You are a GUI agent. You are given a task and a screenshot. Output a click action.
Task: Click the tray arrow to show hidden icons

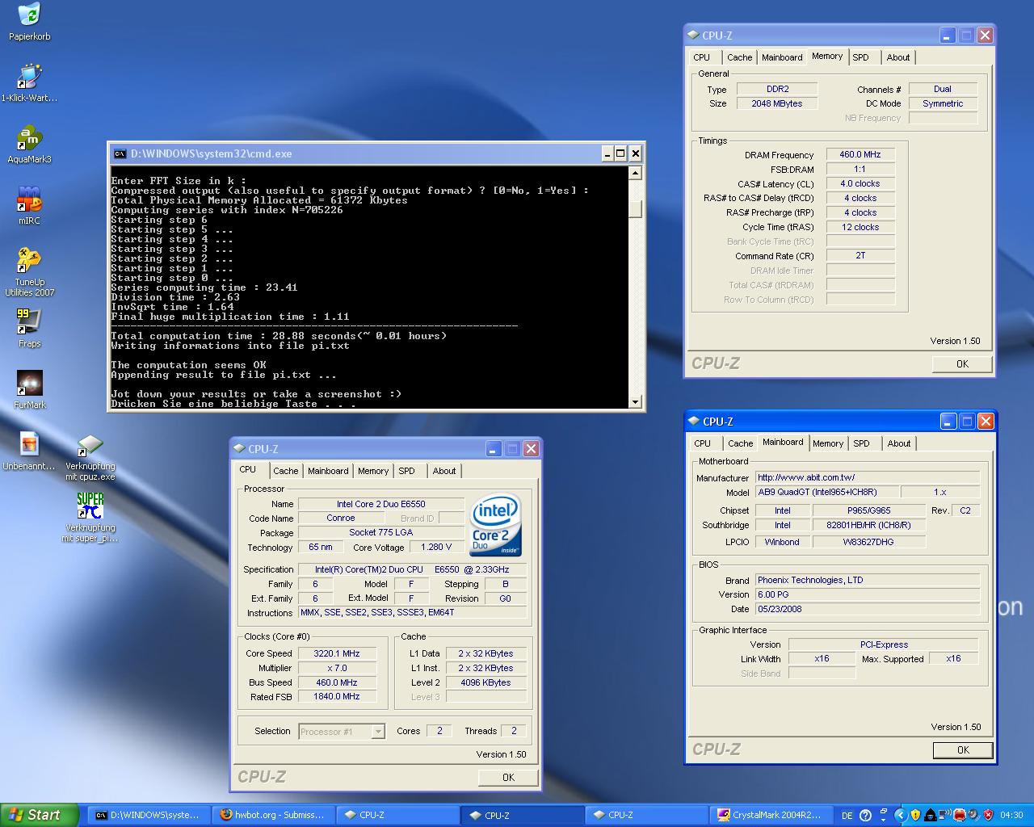pos(901,816)
